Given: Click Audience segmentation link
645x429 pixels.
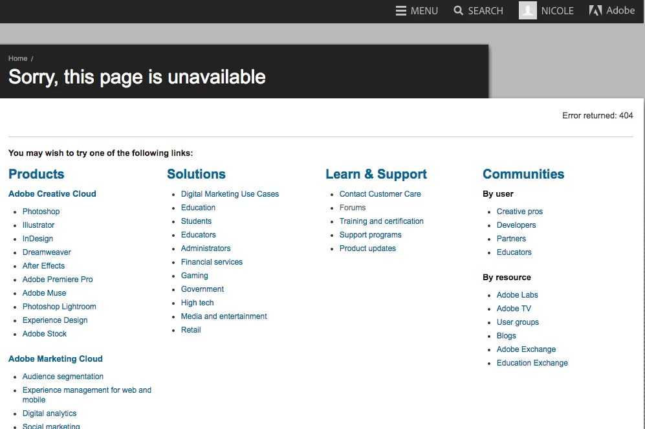Looking at the screenshot, I should coord(63,377).
